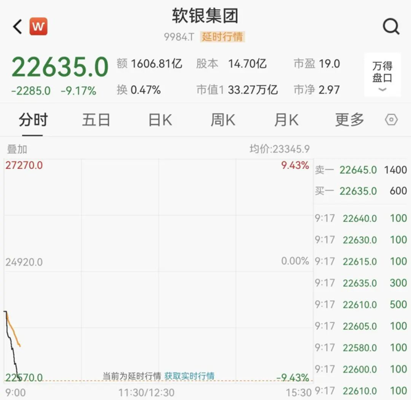Switch to the 五日 tab
Image resolution: width=411 pixels, height=400 pixels.
[x=96, y=120]
